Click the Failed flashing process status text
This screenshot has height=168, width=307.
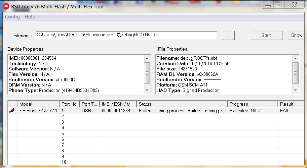[x=182, y=111]
